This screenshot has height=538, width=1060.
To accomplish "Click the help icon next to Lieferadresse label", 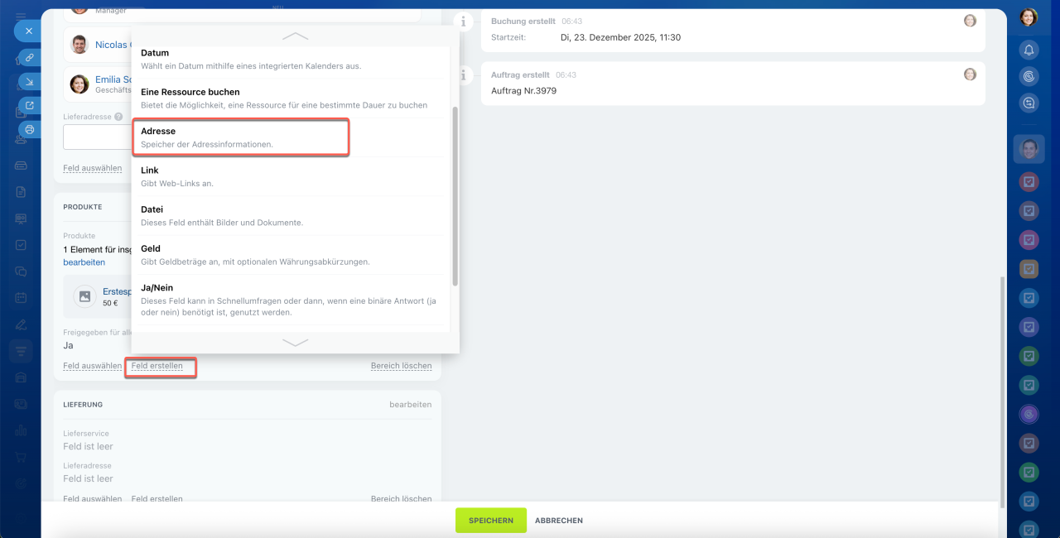I will tap(118, 117).
